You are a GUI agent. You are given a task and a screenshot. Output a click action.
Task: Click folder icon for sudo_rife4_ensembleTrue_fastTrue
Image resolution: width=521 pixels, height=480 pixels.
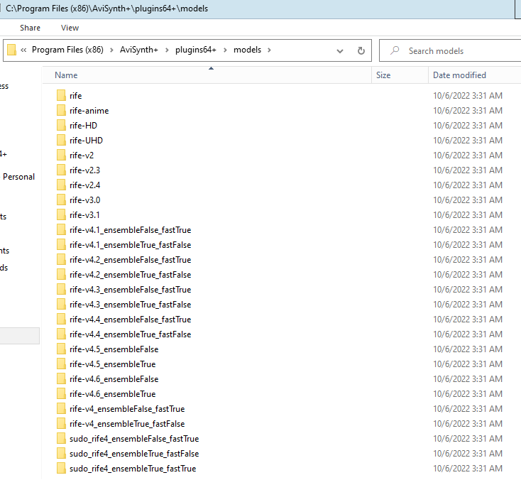pos(61,469)
